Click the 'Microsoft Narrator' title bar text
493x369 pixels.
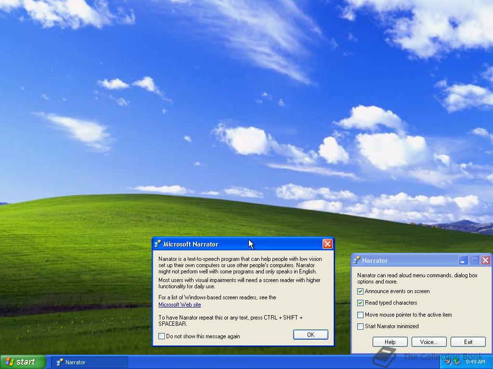191,244
